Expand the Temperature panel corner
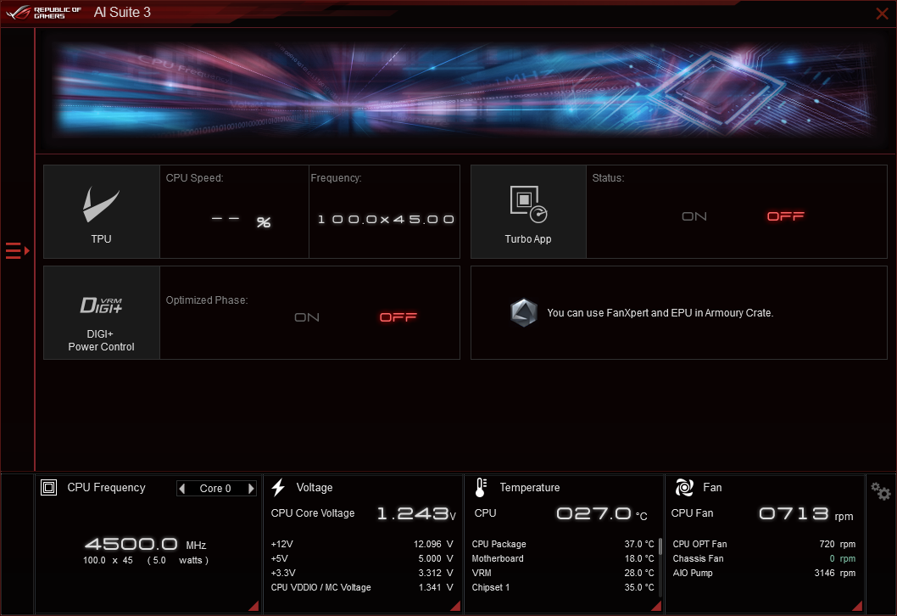 click(656, 606)
